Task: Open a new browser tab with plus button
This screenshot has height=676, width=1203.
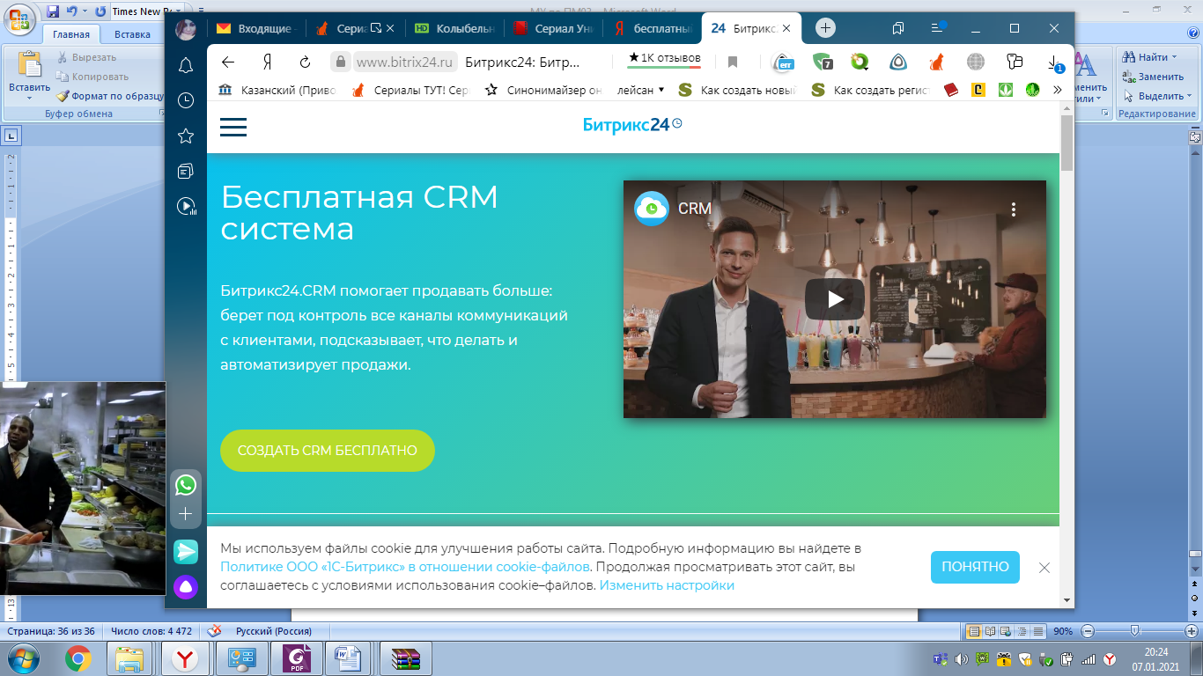Action: click(825, 28)
